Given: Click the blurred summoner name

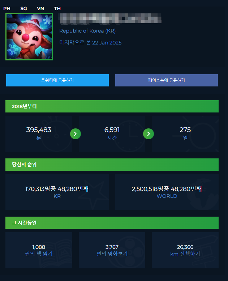Looking at the screenshot, I should 110,18.
